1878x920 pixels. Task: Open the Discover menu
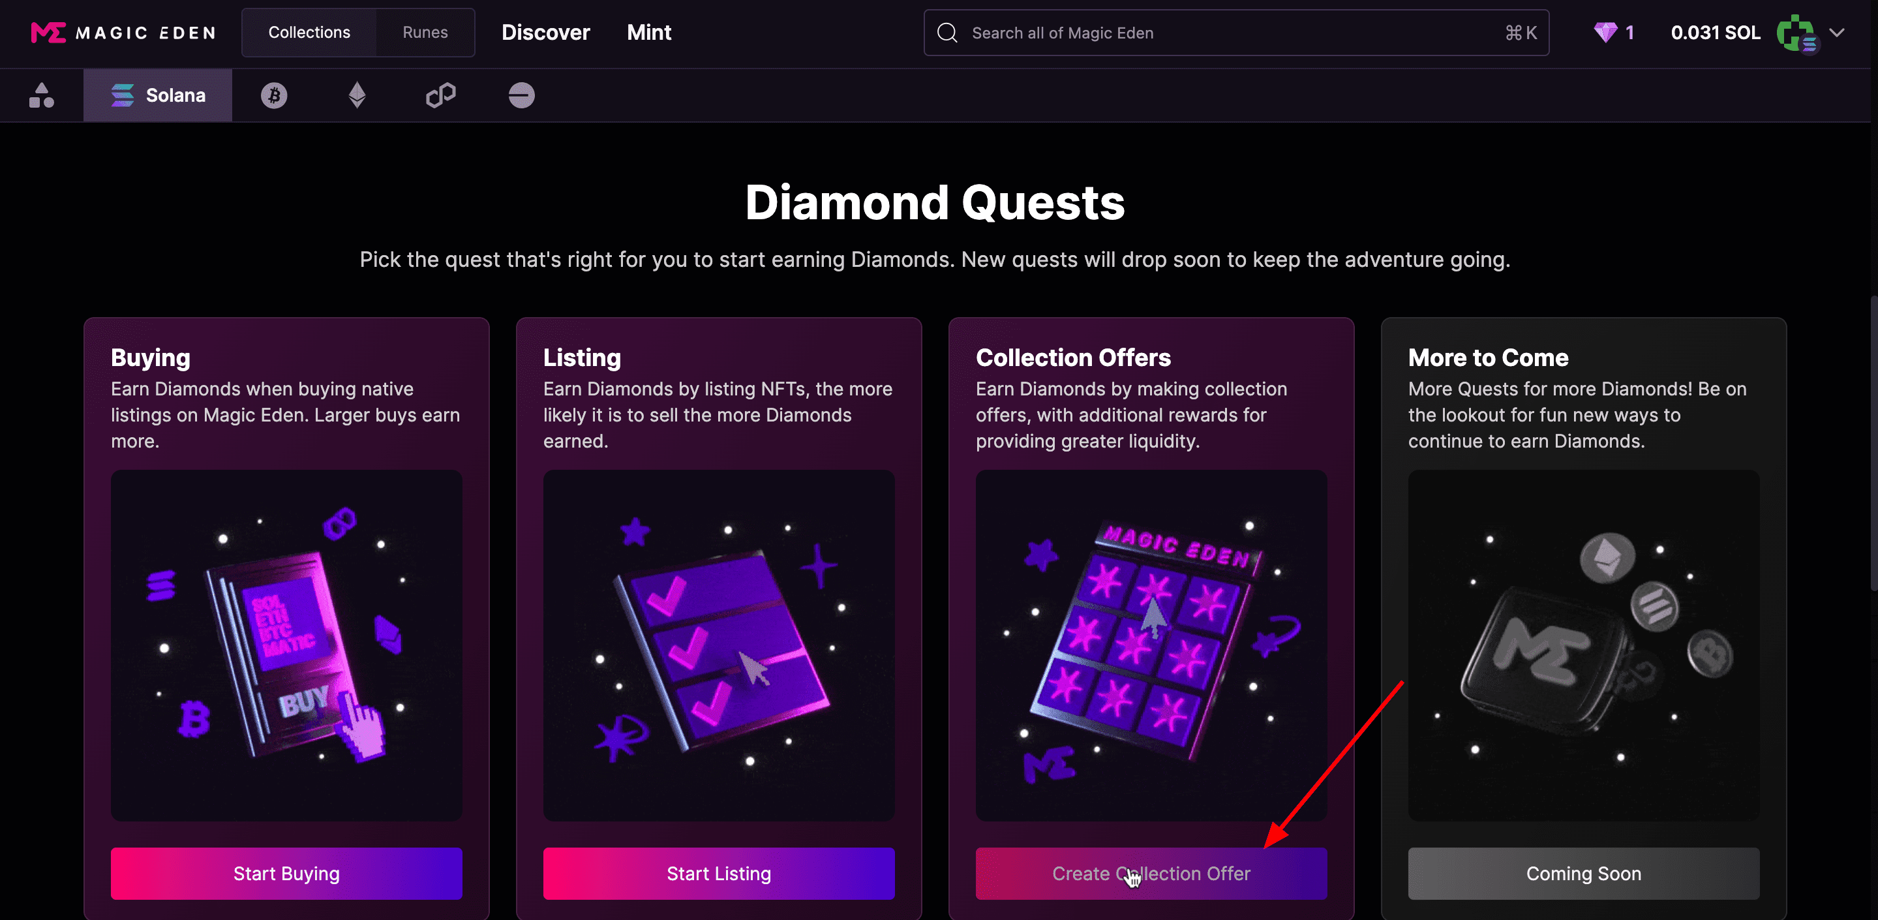(x=545, y=33)
